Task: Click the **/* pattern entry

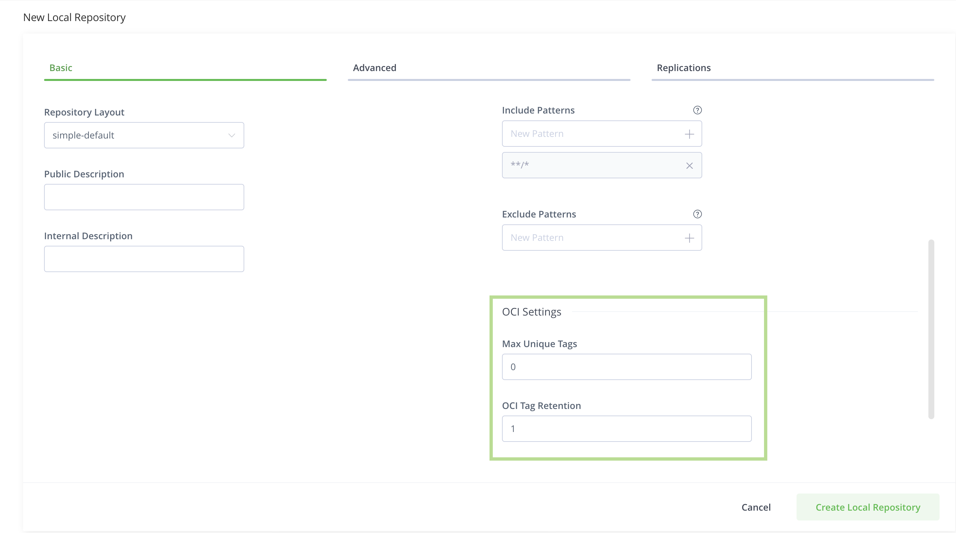Action: (x=590, y=165)
